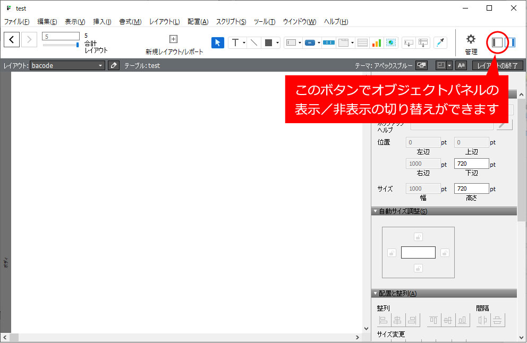Distribute horizontal spacing icon
527x343 pixels.
(x=483, y=320)
